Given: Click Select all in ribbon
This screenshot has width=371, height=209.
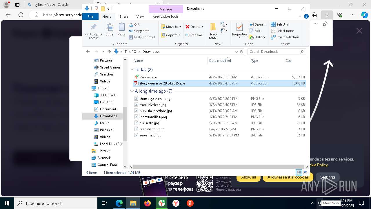Looking at the screenshot, I should pyautogui.click(x=280, y=24).
